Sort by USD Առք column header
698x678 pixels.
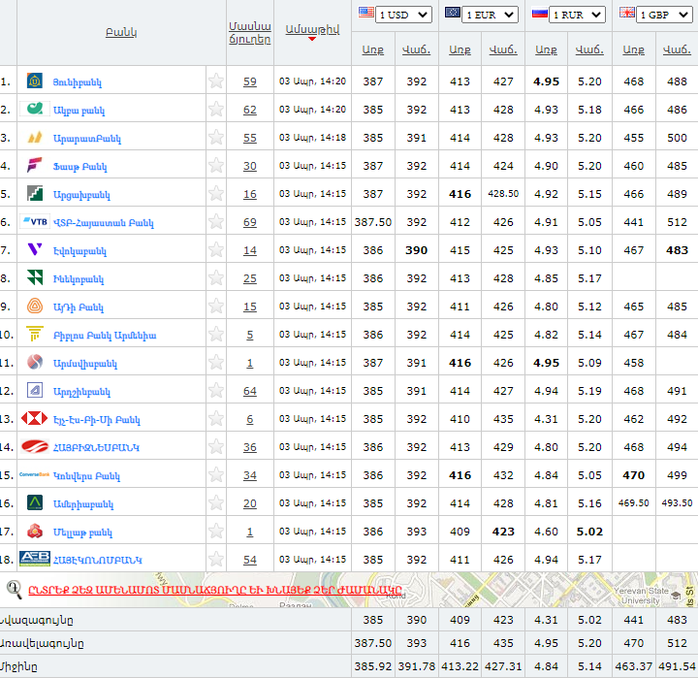pos(373,49)
